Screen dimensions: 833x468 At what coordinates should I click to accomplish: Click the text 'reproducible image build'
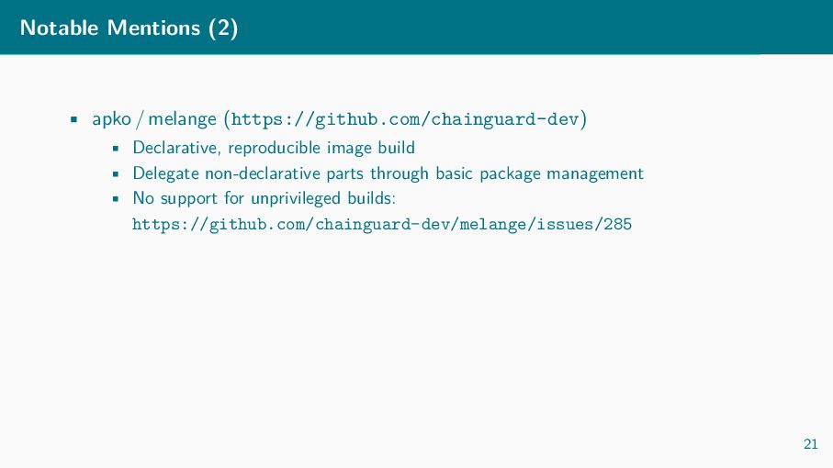point(321,148)
